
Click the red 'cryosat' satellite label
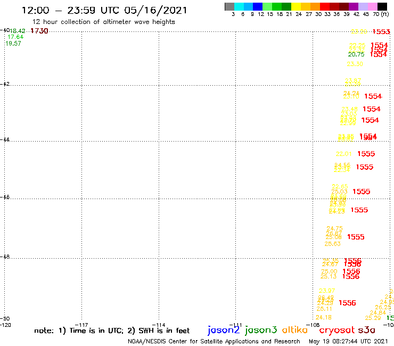click(336, 330)
